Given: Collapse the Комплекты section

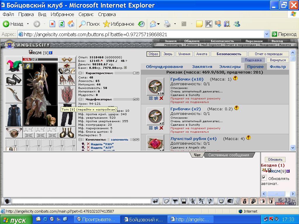Looking at the screenshot, I should pyautogui.click(x=80, y=139).
